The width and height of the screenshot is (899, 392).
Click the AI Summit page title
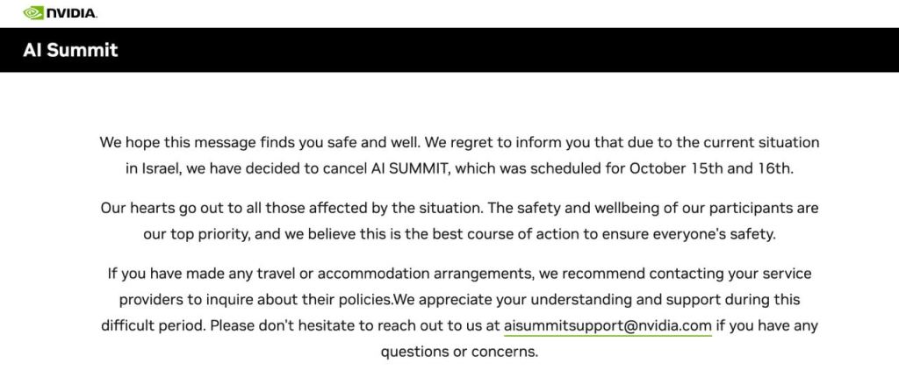70,50
